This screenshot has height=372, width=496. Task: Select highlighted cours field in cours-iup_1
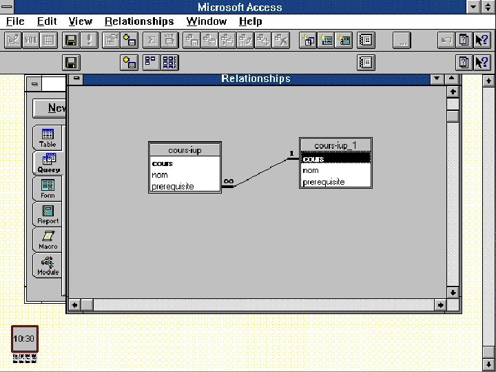pyautogui.click(x=335, y=159)
